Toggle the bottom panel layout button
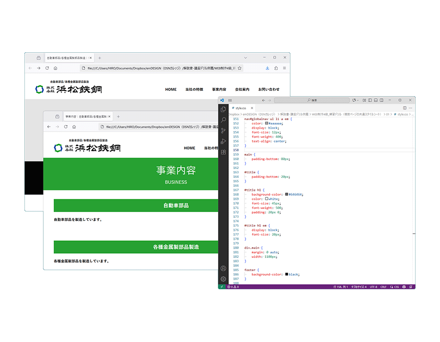Viewport: 440px width, 342px height. 375,100
